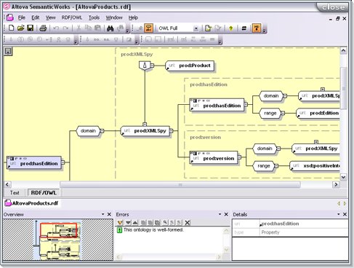
Task: Toggle the expander right of prod:hasEdition purple node
Action: tap(63, 162)
